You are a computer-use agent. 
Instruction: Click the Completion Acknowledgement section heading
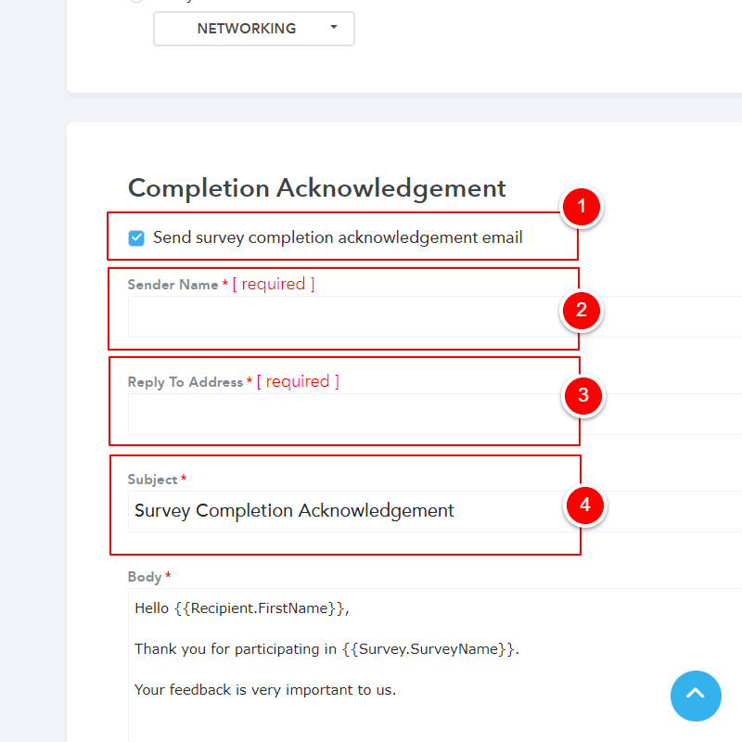316,188
